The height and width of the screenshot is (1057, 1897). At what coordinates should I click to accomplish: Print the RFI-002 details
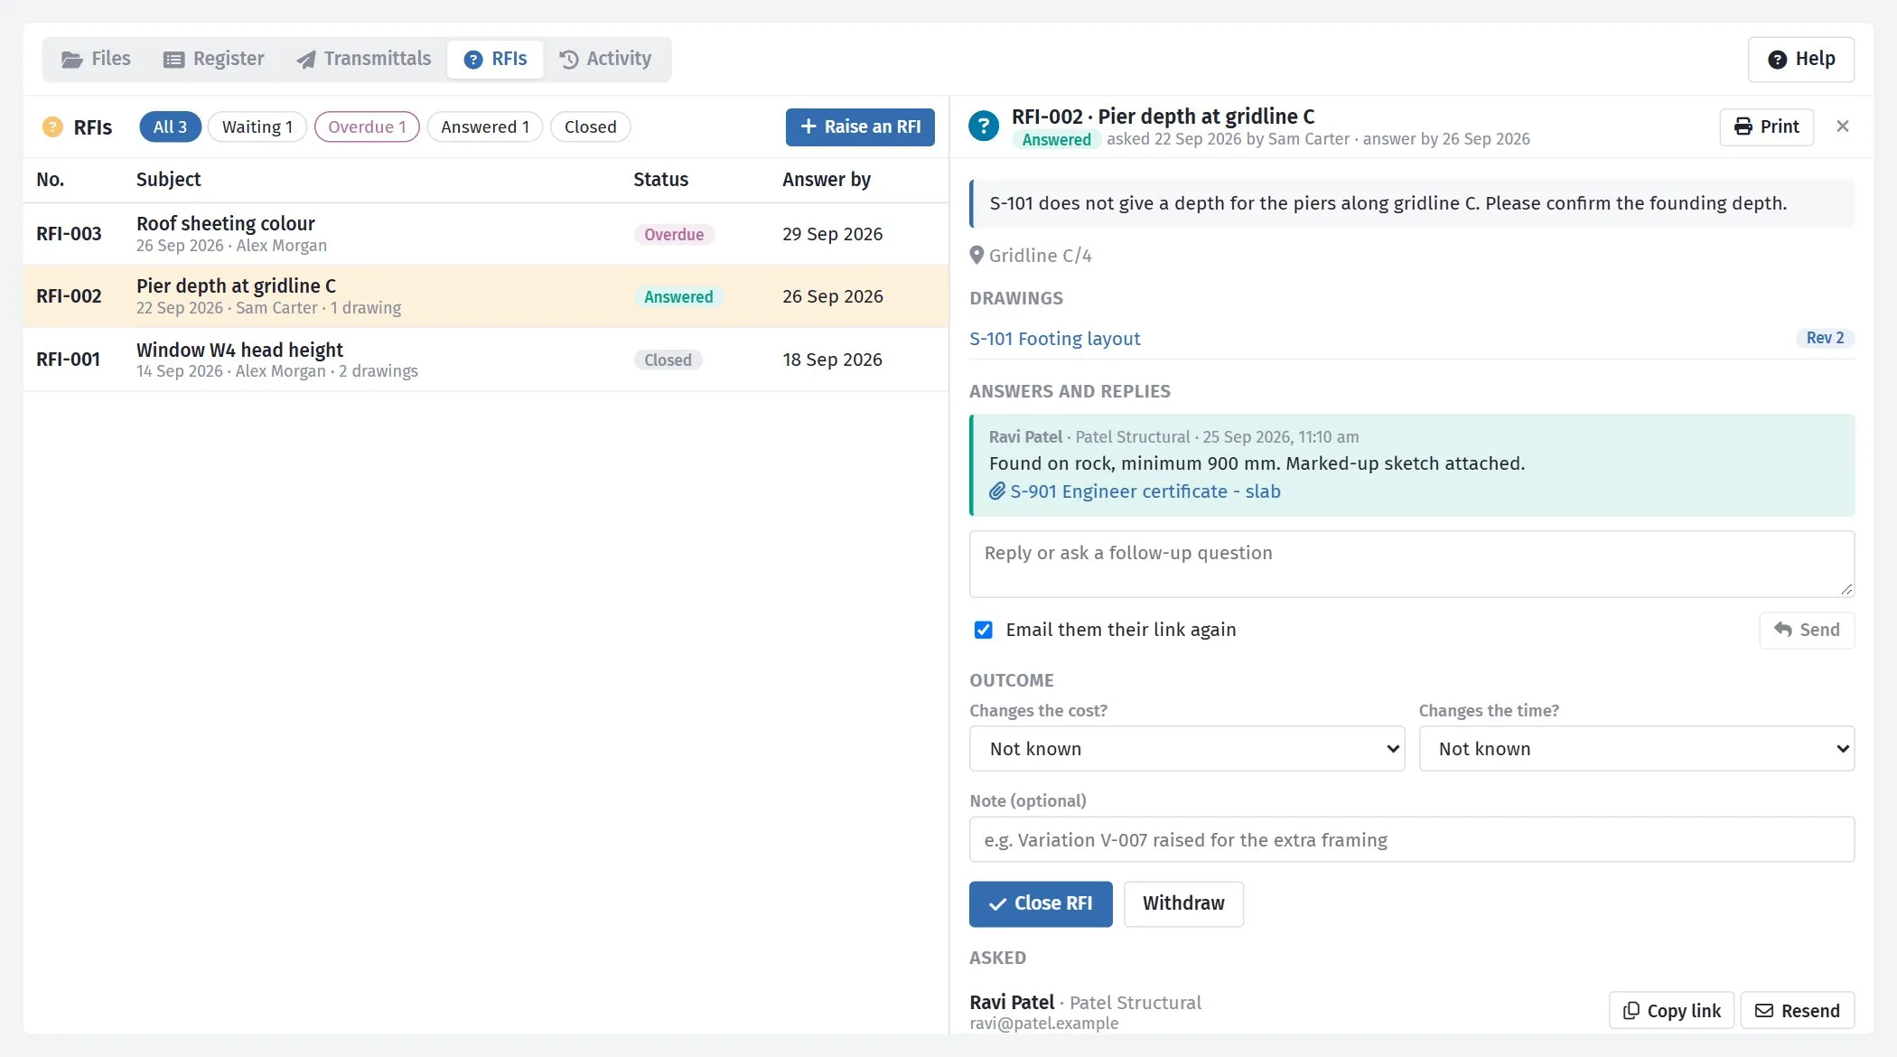pyautogui.click(x=1766, y=126)
